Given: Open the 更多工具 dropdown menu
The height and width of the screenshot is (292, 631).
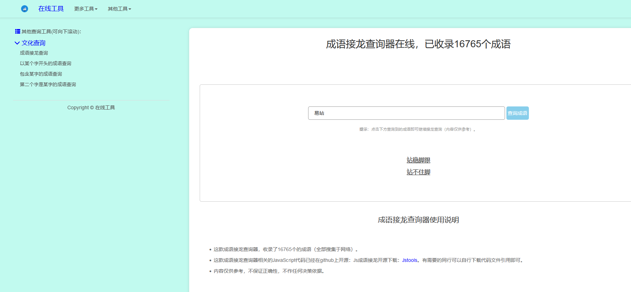Looking at the screenshot, I should coord(86,9).
